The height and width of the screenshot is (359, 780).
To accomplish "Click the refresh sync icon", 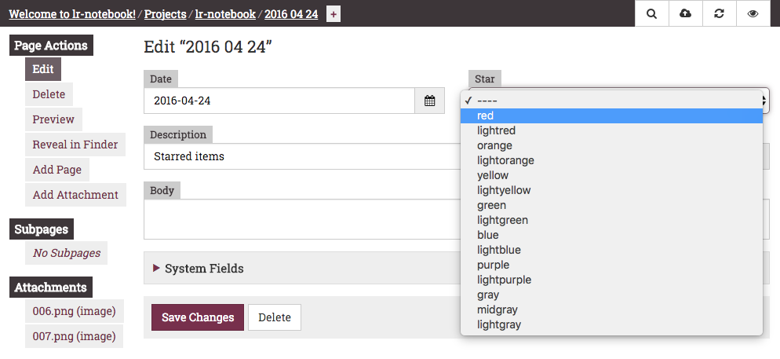I will point(719,13).
